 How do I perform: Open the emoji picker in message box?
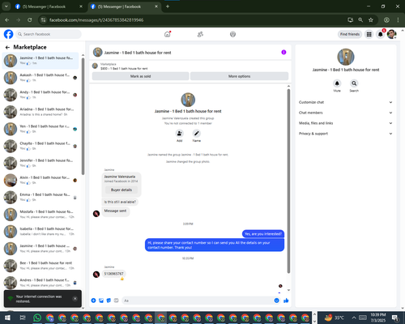click(x=276, y=301)
